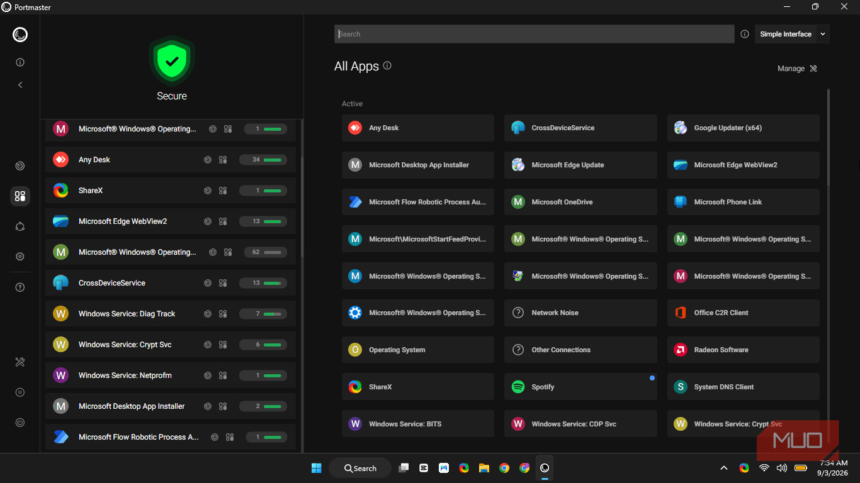Viewport: 860px width, 483px height.
Task: Open the Spotify app card
Action: (x=580, y=387)
